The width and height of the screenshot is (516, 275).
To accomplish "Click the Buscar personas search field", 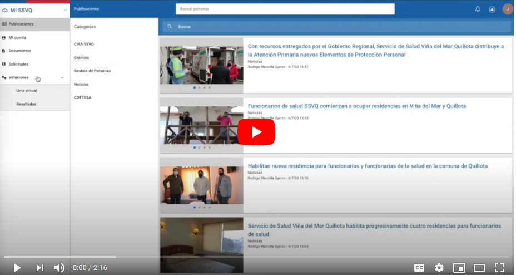I will click(285, 9).
